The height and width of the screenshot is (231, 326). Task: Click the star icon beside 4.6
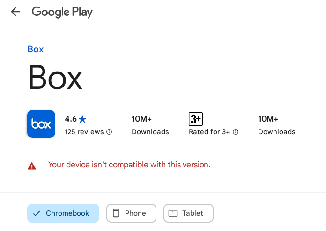click(83, 119)
